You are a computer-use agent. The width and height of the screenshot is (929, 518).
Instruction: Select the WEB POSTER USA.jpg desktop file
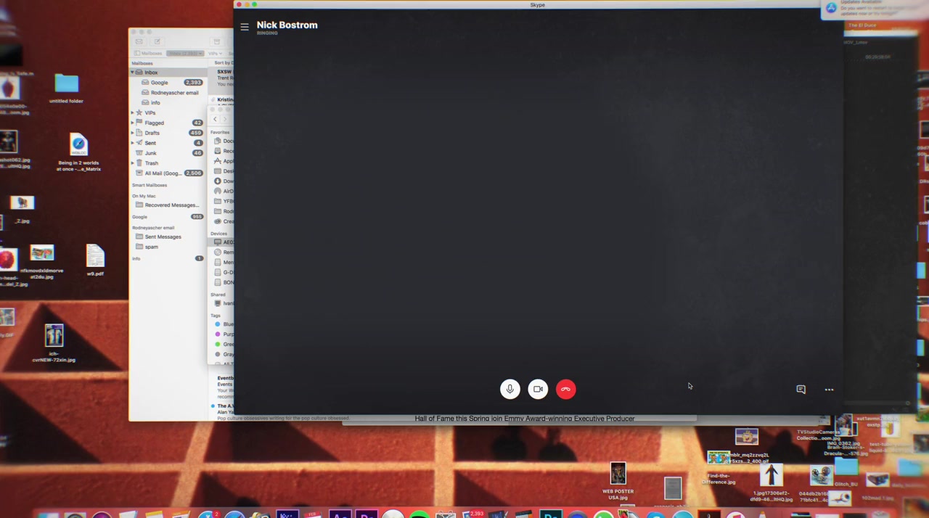(618, 474)
